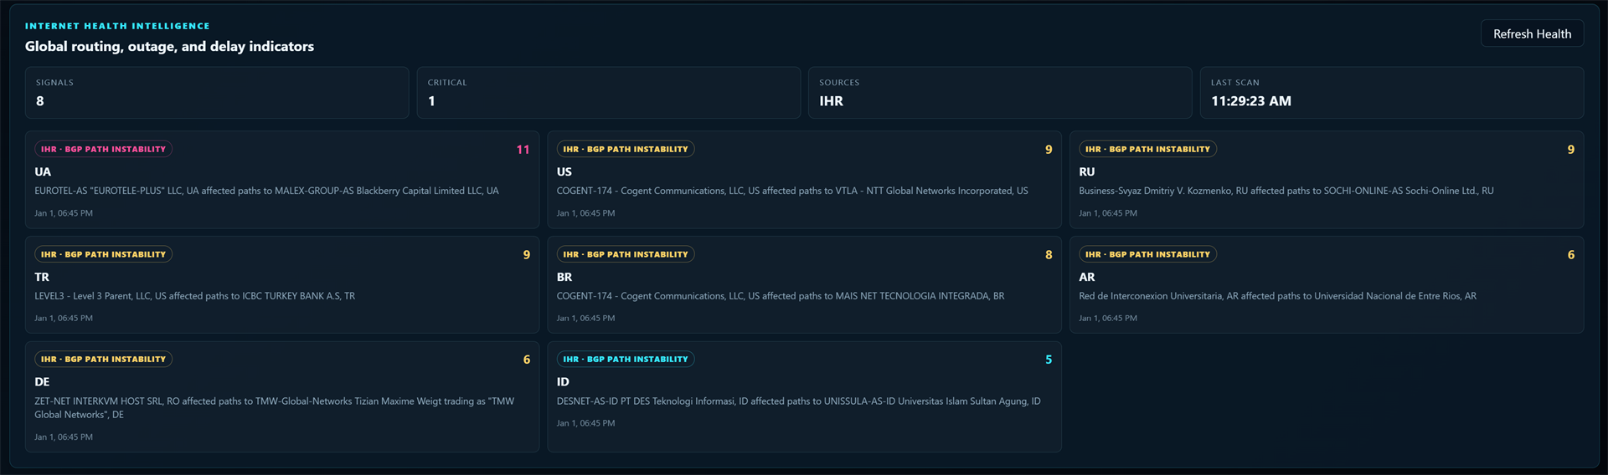Click the BGP Path Instability badge on US card
Screen dimensions: 1608x475
click(626, 149)
